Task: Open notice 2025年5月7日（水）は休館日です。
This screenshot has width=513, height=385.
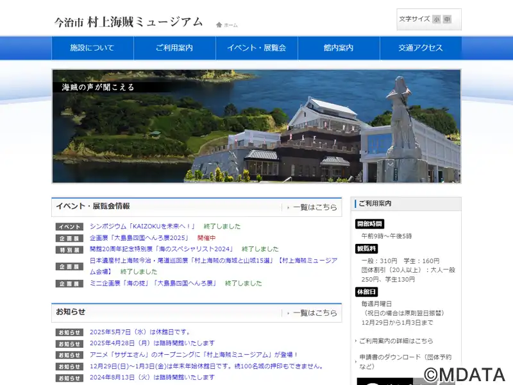Action: (140, 332)
